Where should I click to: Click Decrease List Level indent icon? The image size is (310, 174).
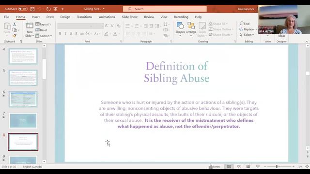146,26
